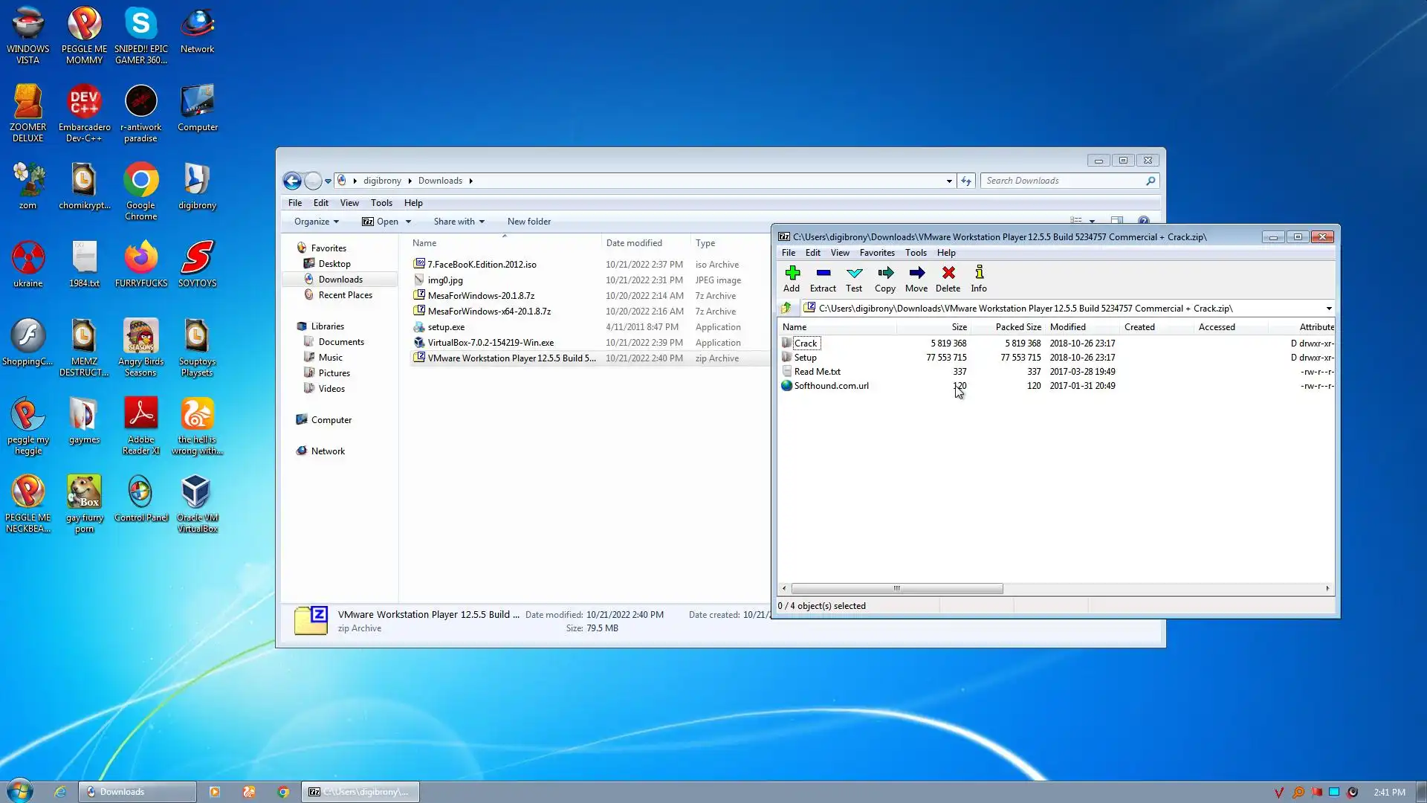Expand the Share with dropdown
Screen dimensions: 1427x803
tap(459, 222)
